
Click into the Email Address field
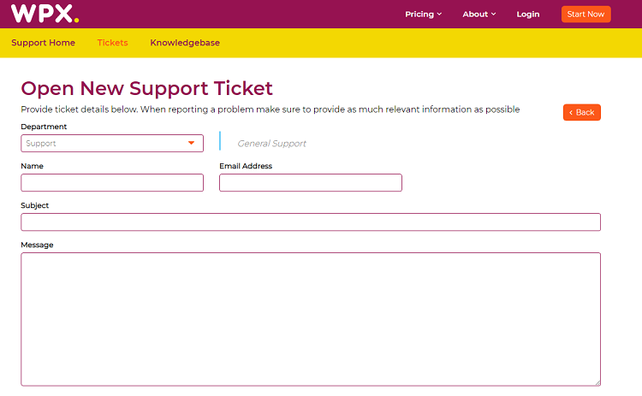click(311, 182)
